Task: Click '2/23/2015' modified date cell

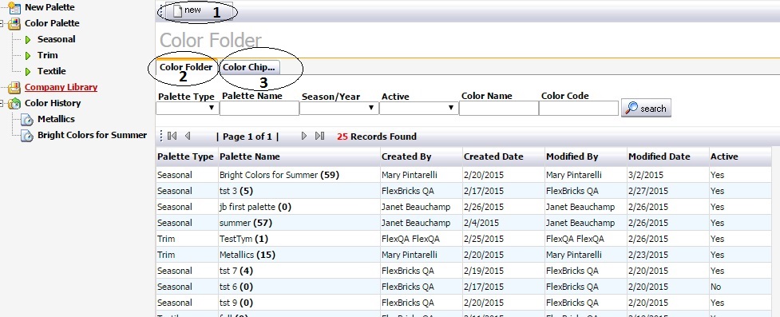Action: [x=648, y=255]
